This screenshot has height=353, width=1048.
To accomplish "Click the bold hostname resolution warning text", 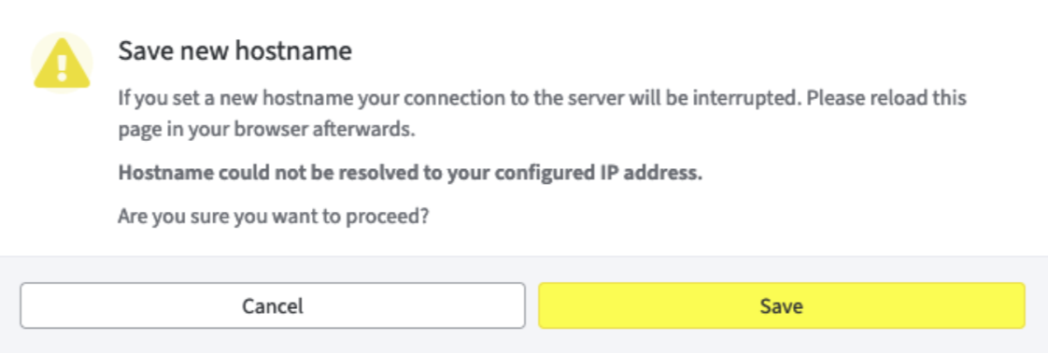I will tap(410, 173).
